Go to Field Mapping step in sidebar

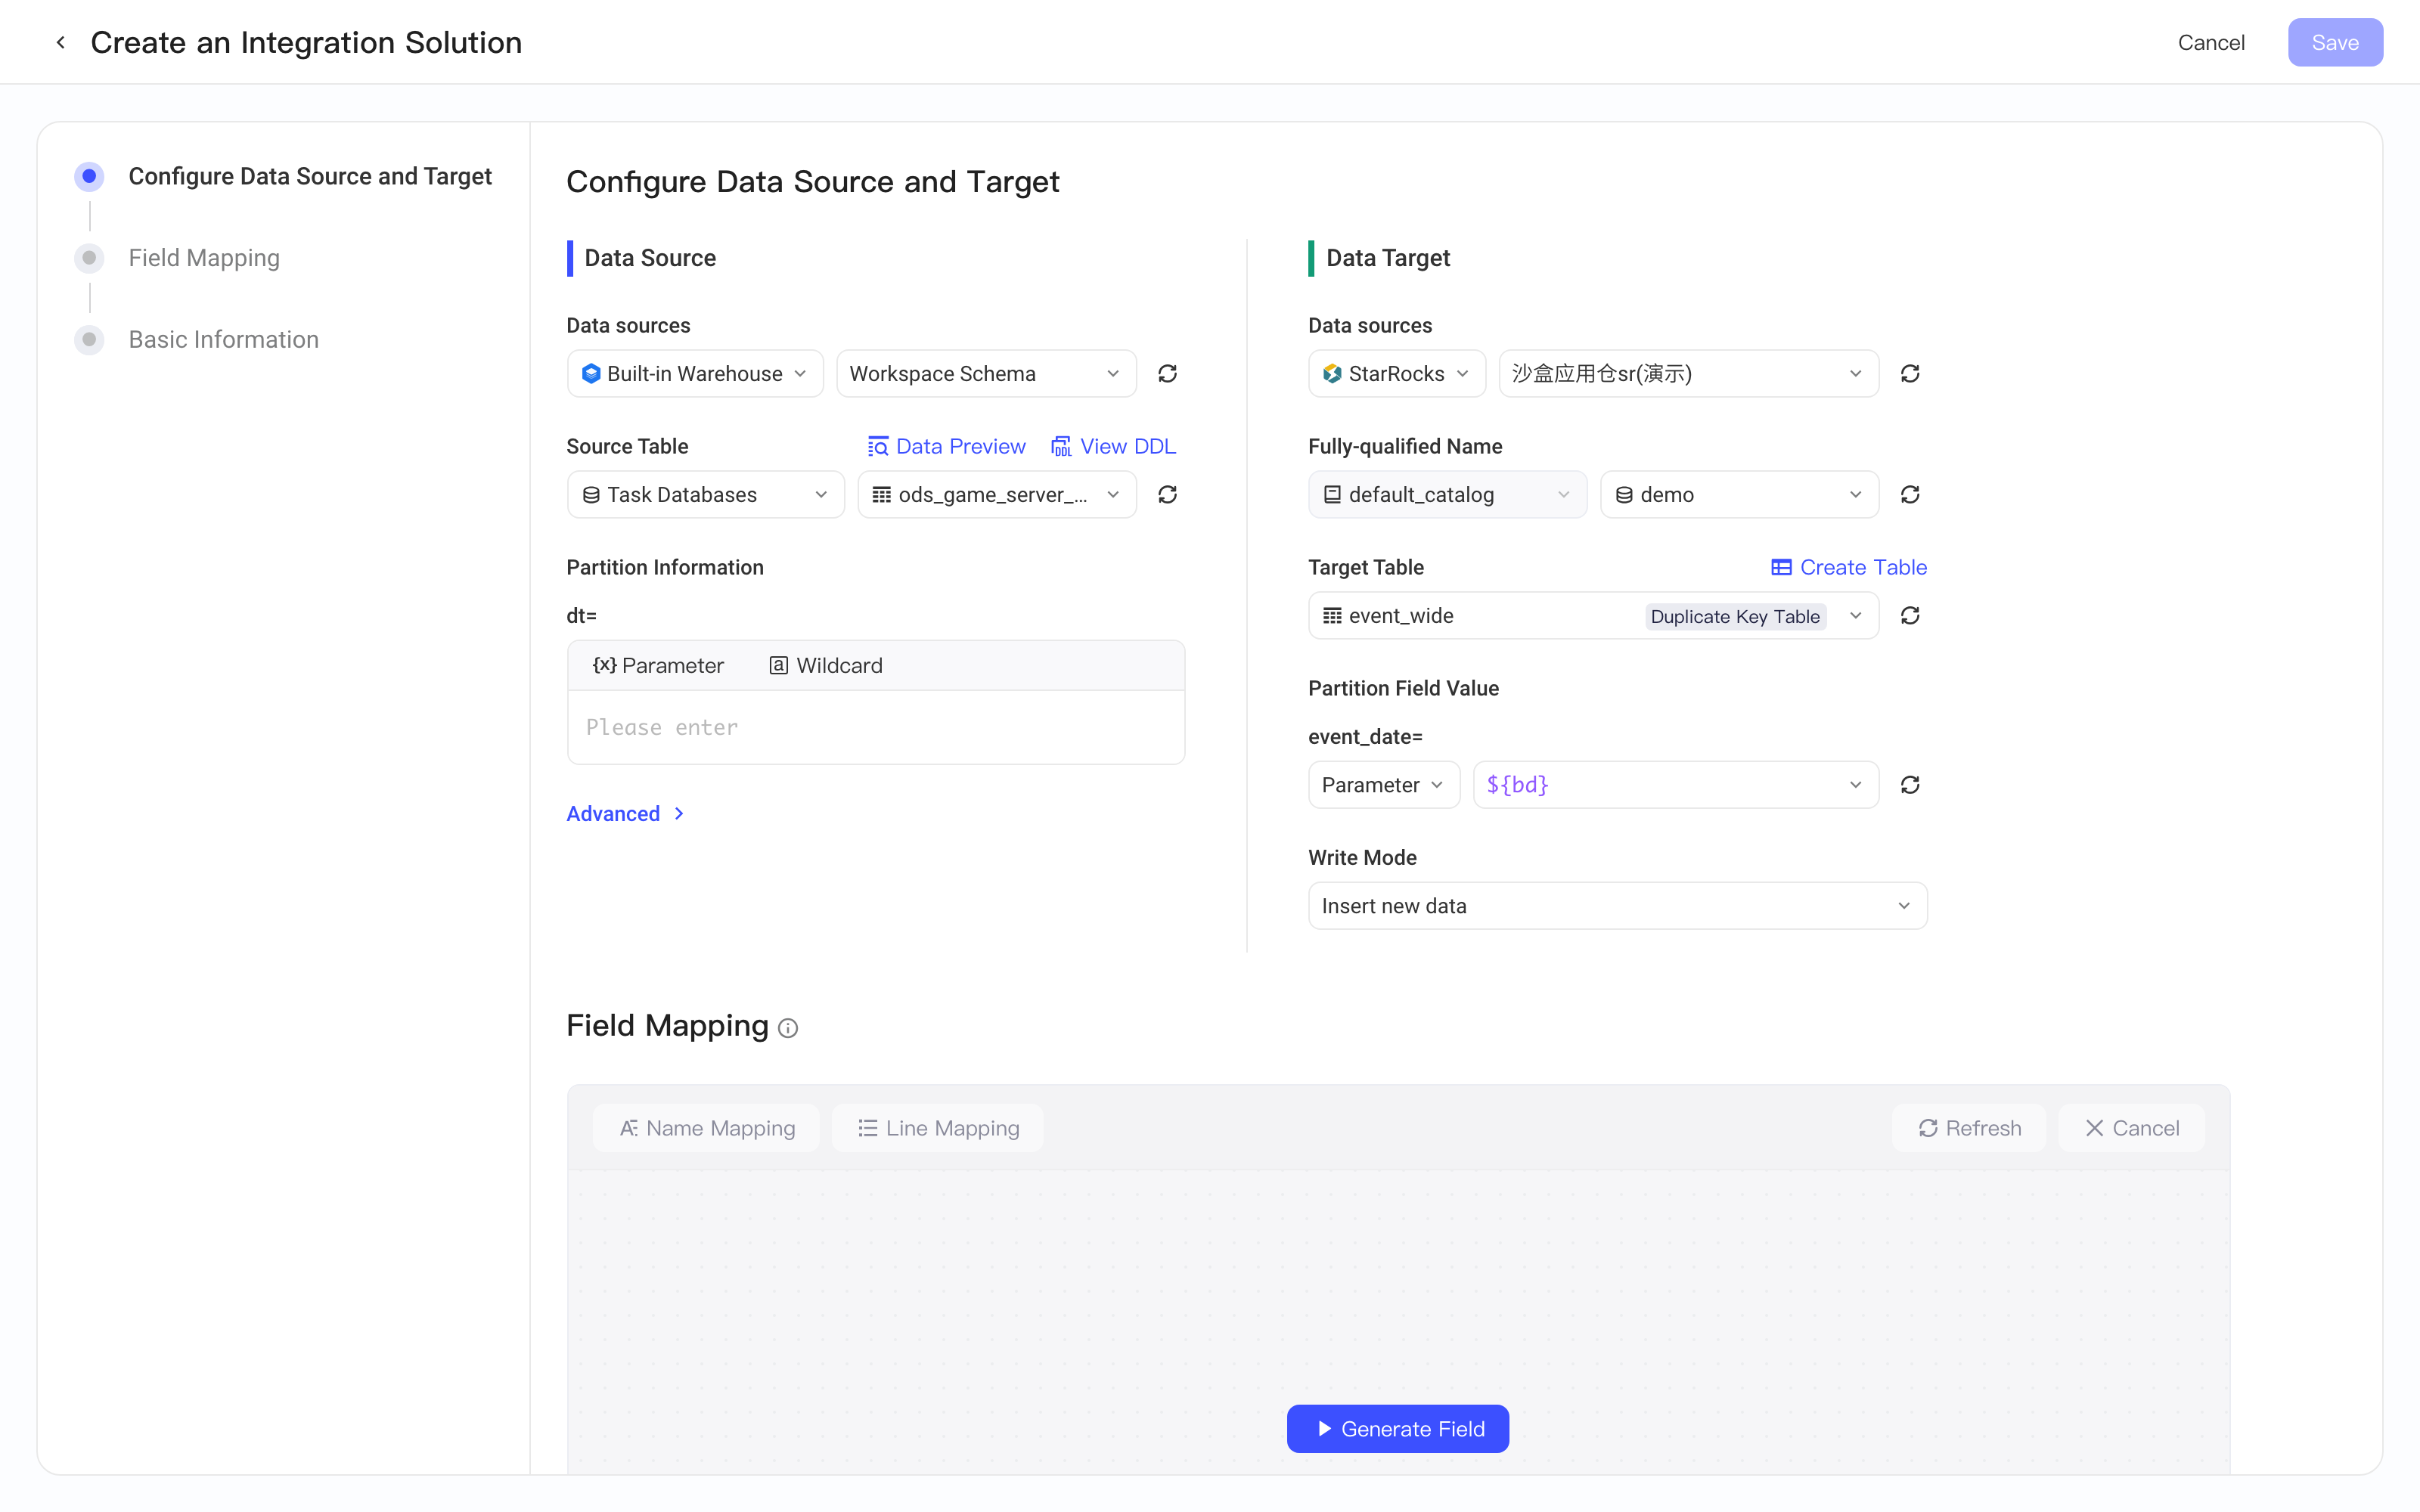point(204,258)
